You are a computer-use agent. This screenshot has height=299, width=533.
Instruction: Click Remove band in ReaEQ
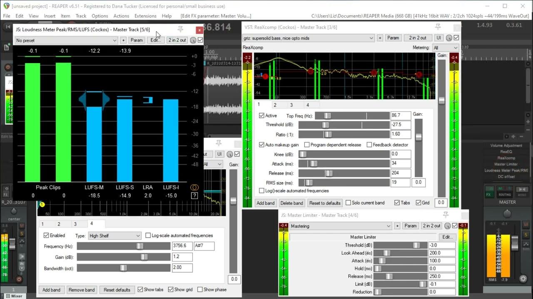tap(82, 290)
